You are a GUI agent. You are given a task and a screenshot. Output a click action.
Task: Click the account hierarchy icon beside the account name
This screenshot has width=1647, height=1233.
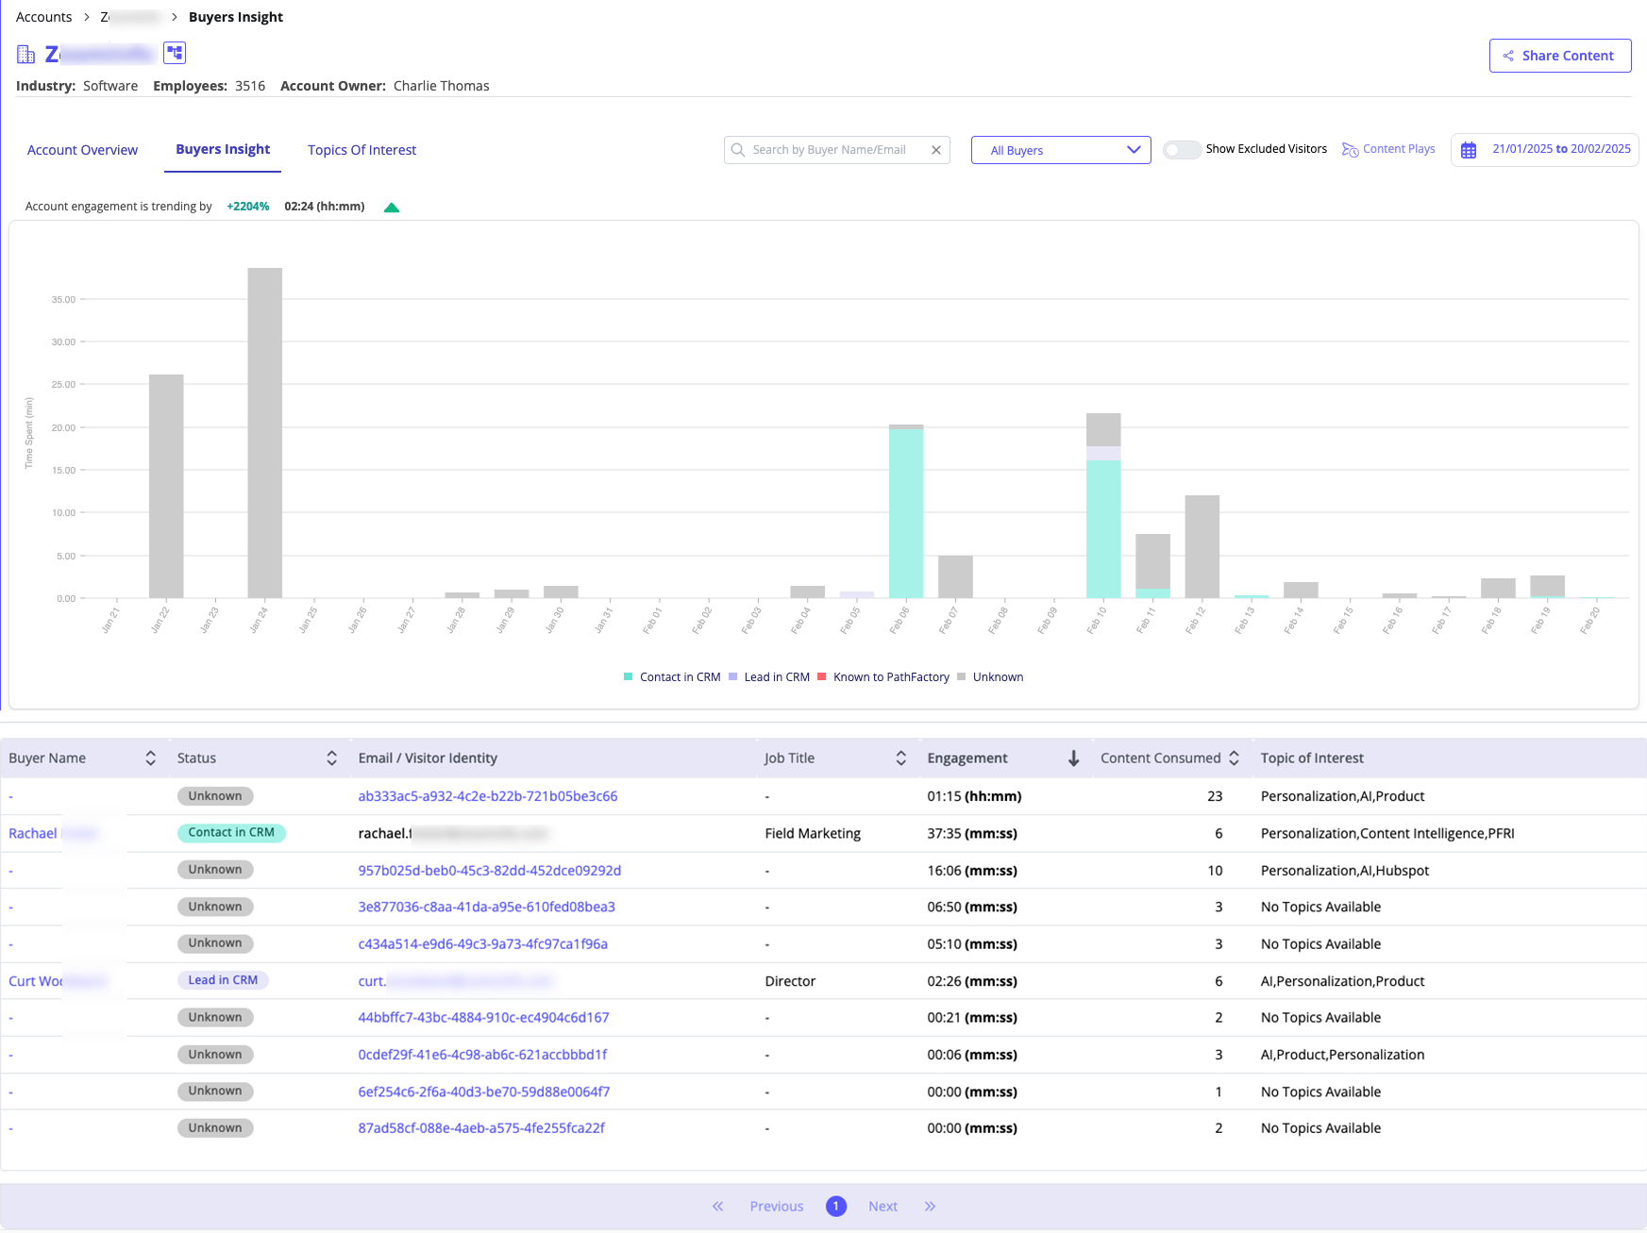[175, 53]
